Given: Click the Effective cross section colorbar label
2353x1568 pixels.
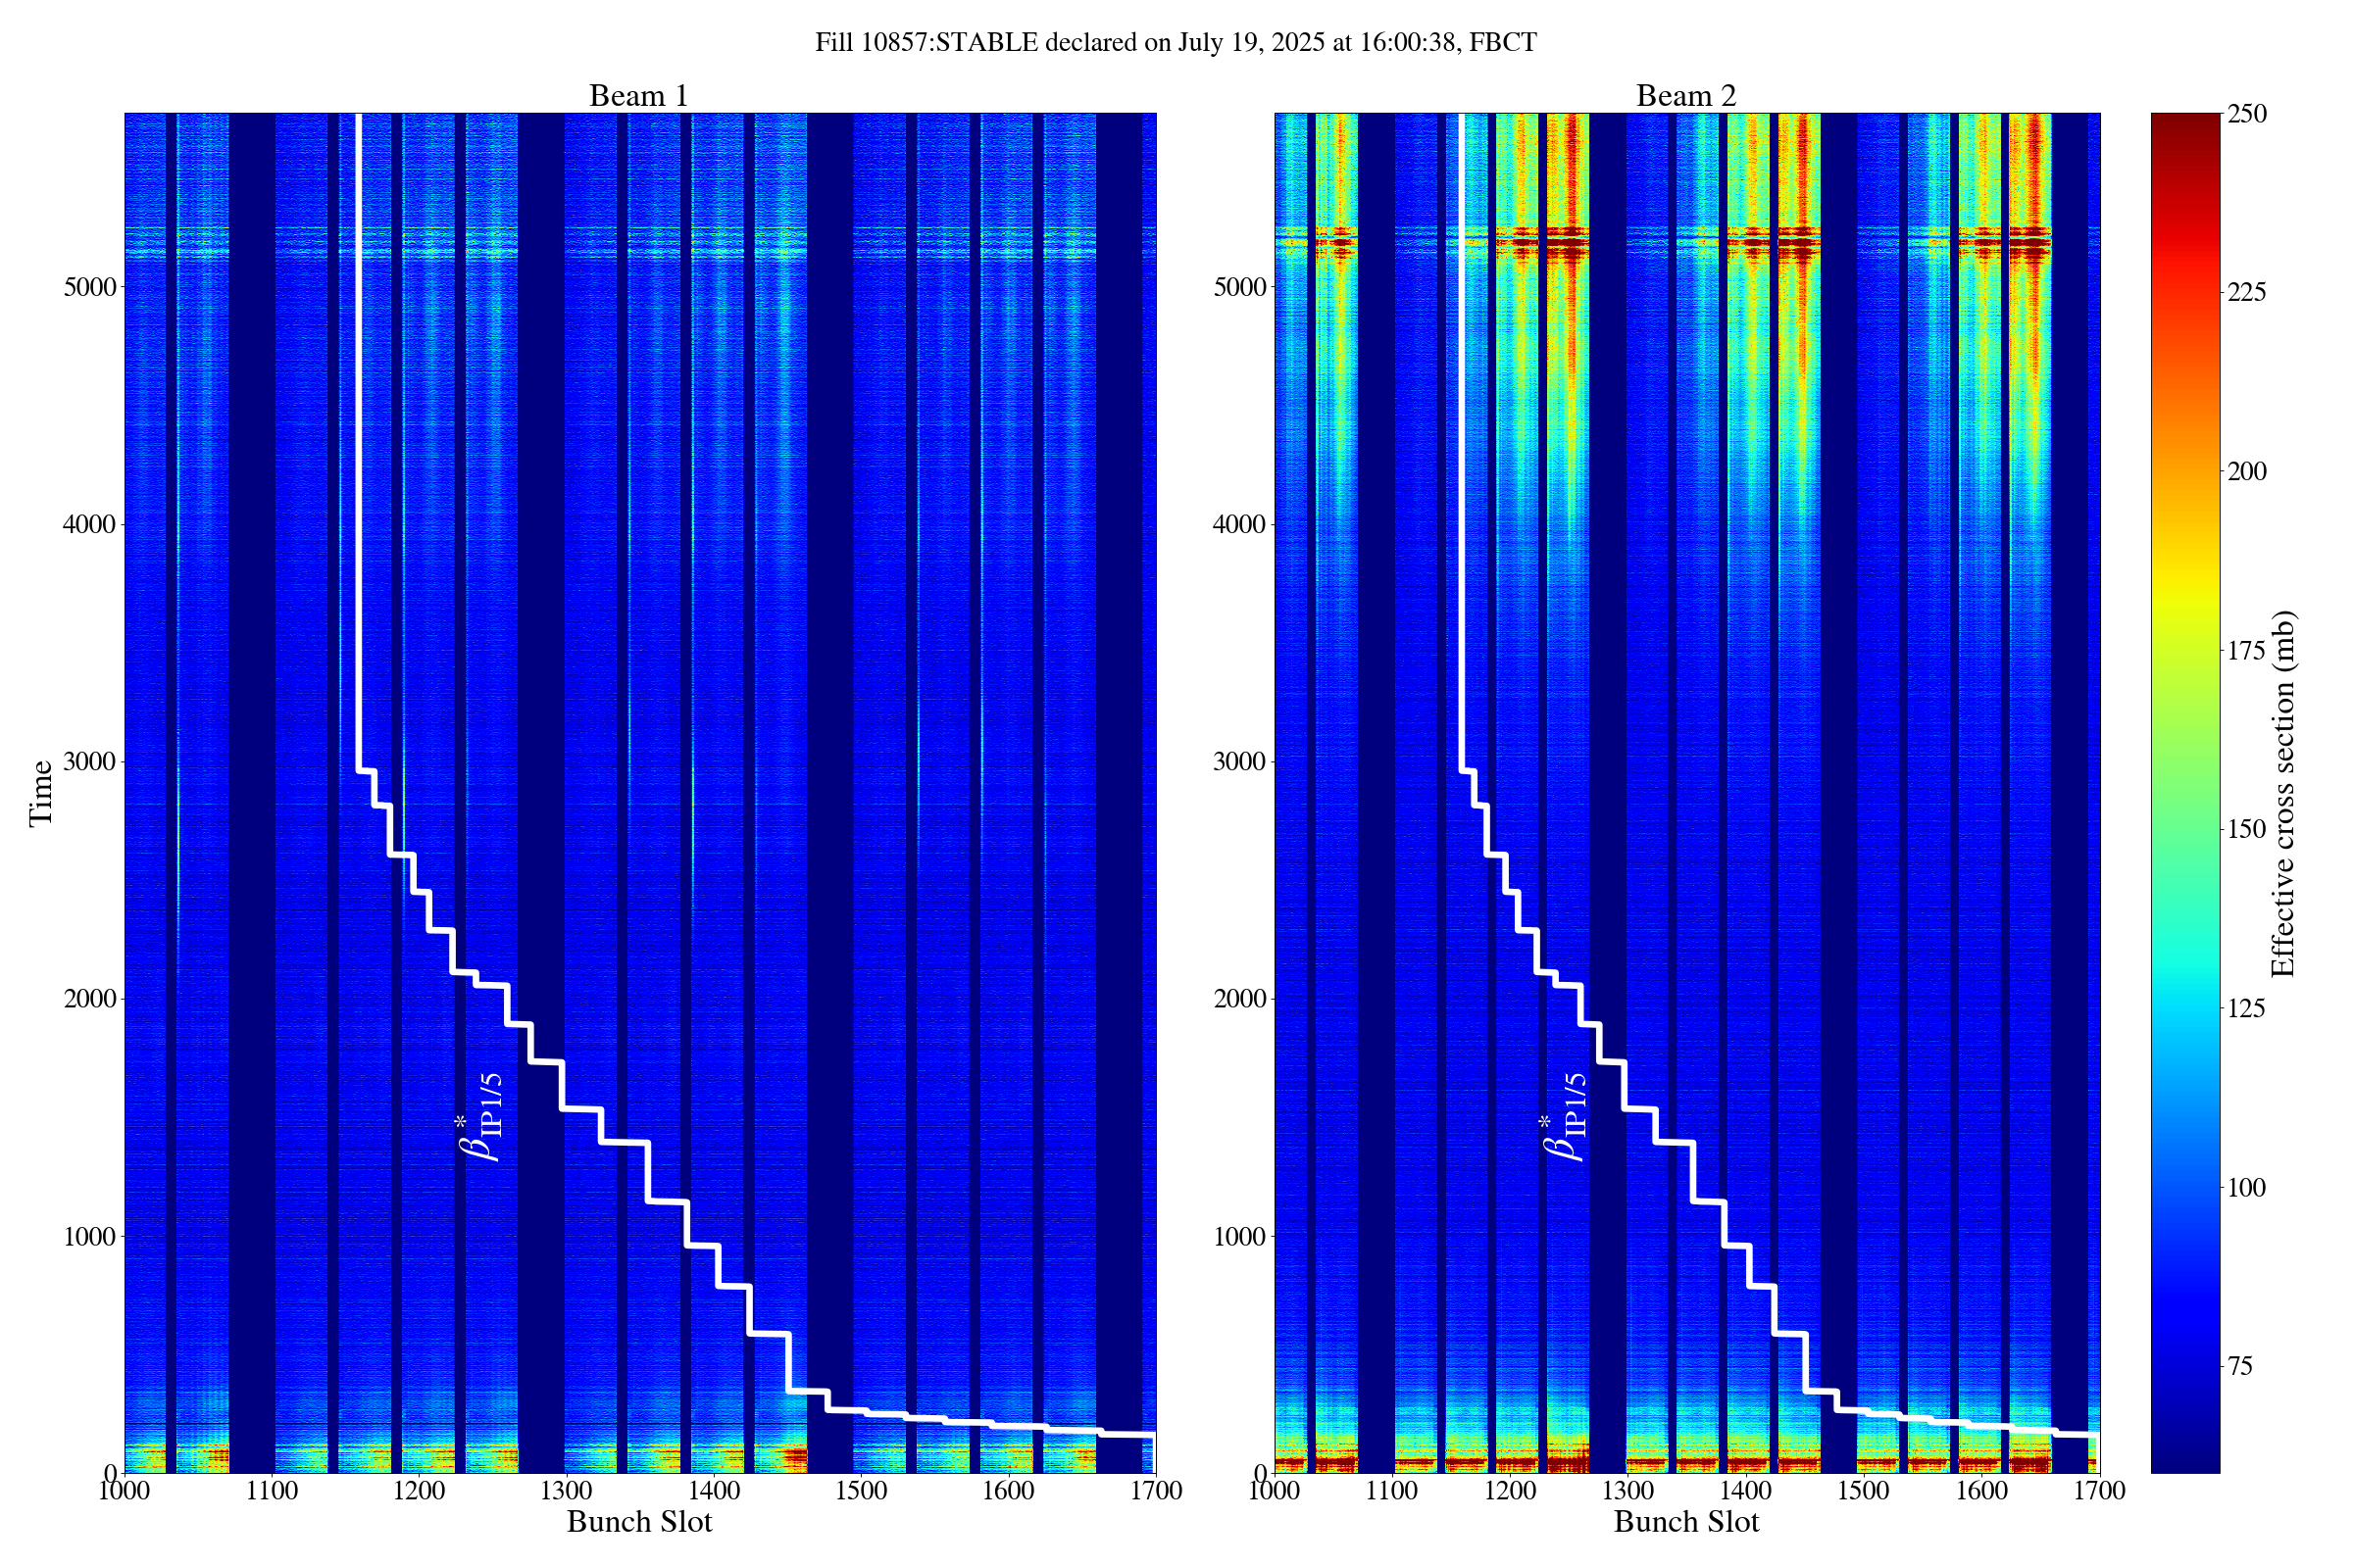Looking at the screenshot, I should click(x=2284, y=794).
